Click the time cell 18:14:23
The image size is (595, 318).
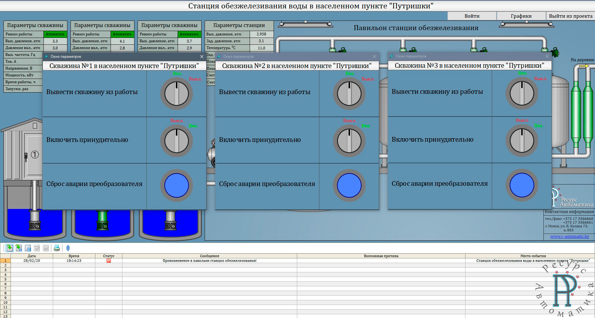pos(74,261)
